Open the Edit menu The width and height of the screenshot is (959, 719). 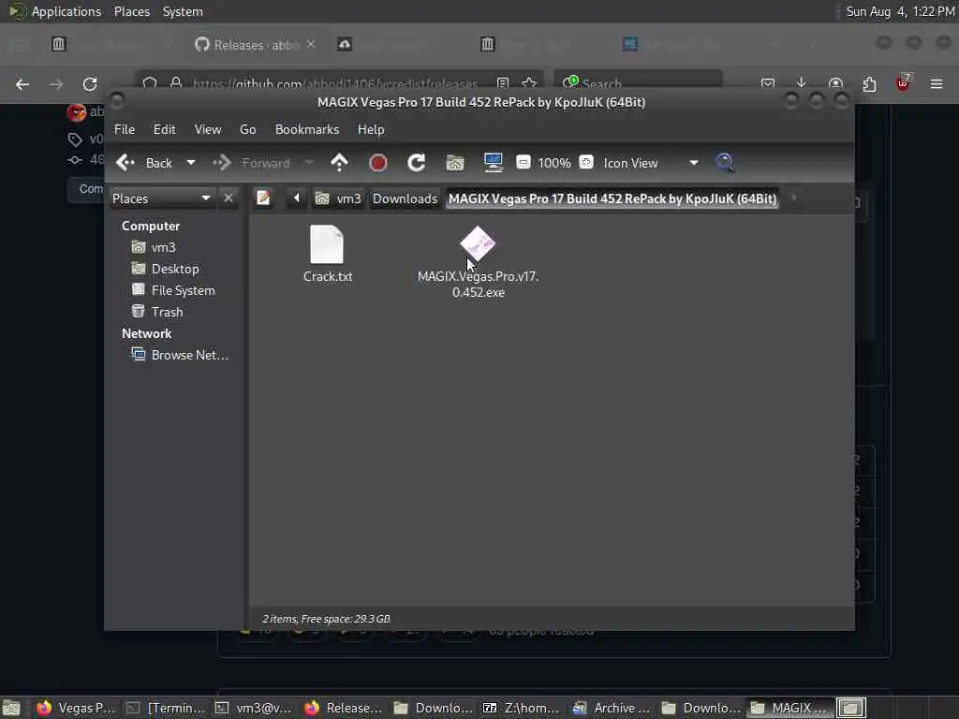tap(164, 129)
